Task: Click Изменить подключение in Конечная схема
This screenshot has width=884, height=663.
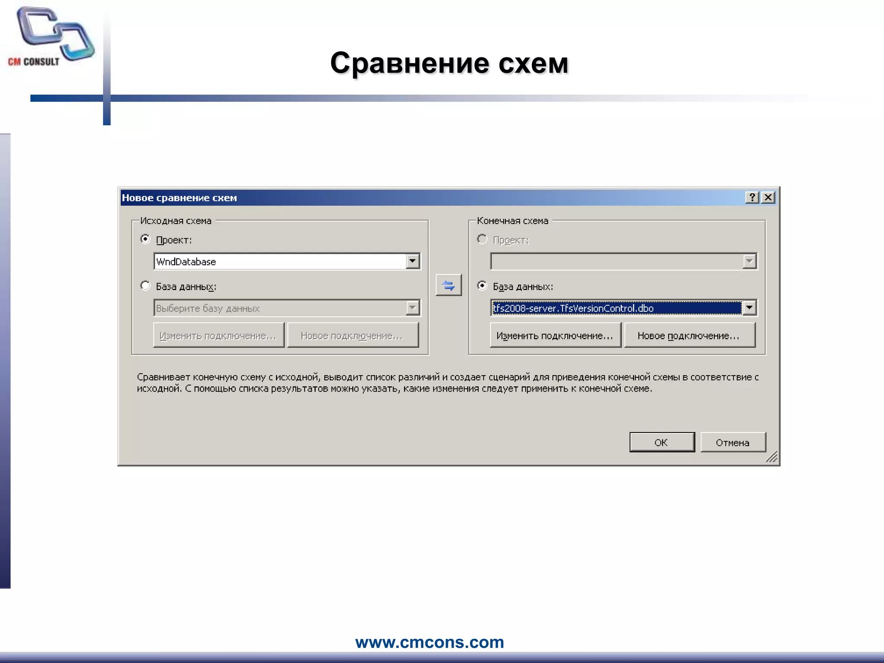Action: pyautogui.click(x=555, y=335)
